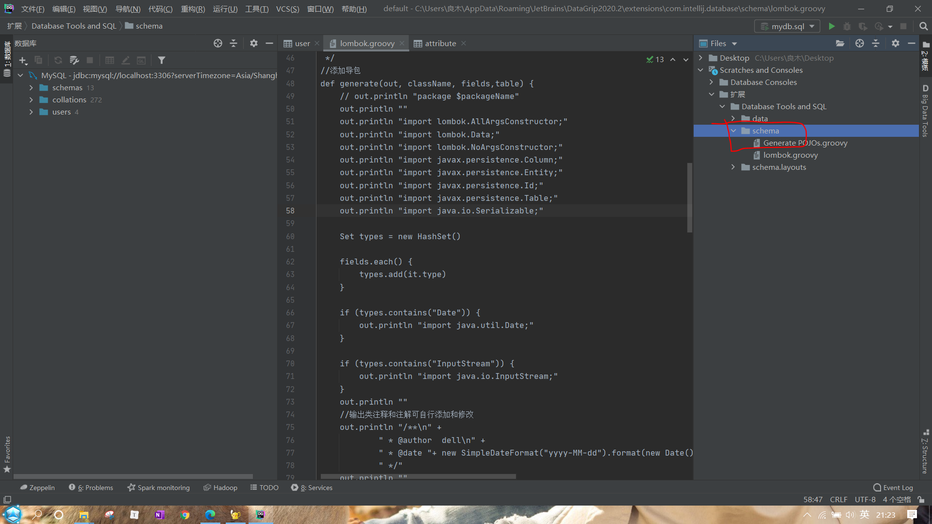Viewport: 932px width, 524px height.
Task: Click the TODO tool window button
Action: (x=264, y=488)
